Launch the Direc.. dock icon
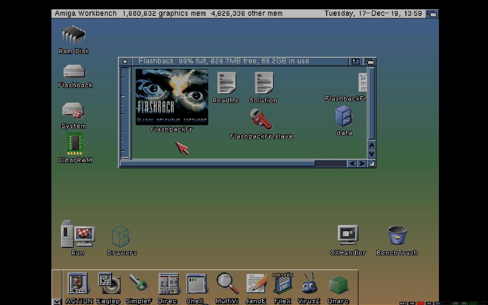 (168, 284)
